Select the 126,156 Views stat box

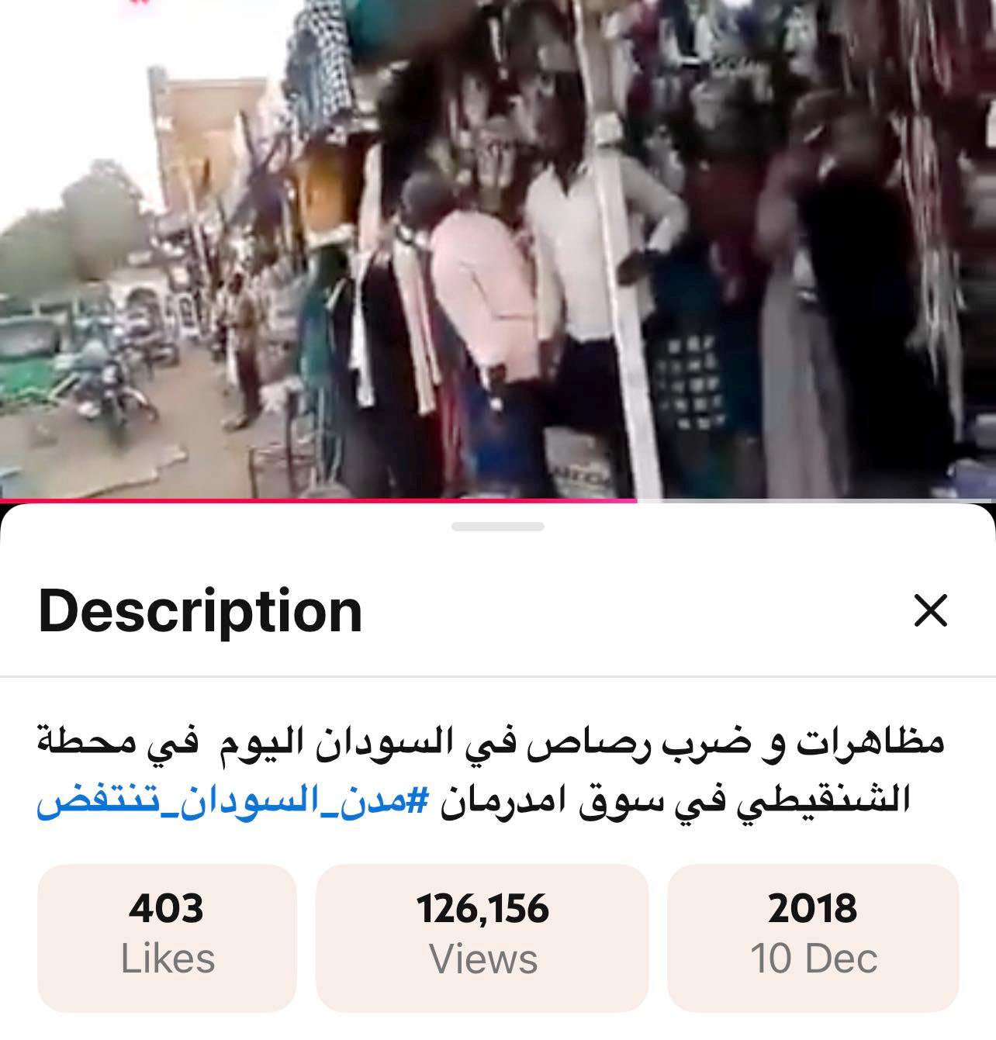(x=482, y=938)
